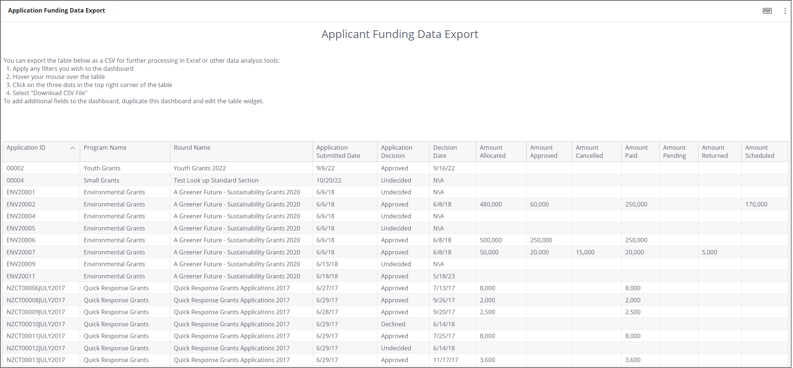Click the Decision Date column header
The height and width of the screenshot is (368, 793).
click(x=445, y=152)
